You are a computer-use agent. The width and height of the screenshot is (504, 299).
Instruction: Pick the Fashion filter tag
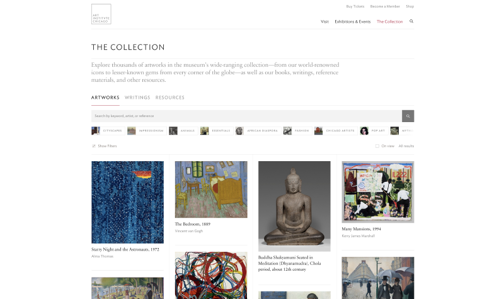(x=297, y=131)
